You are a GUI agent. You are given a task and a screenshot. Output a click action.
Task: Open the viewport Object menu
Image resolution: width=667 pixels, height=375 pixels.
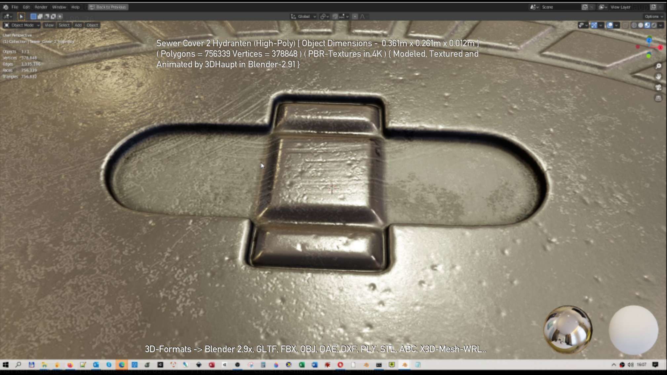click(92, 25)
